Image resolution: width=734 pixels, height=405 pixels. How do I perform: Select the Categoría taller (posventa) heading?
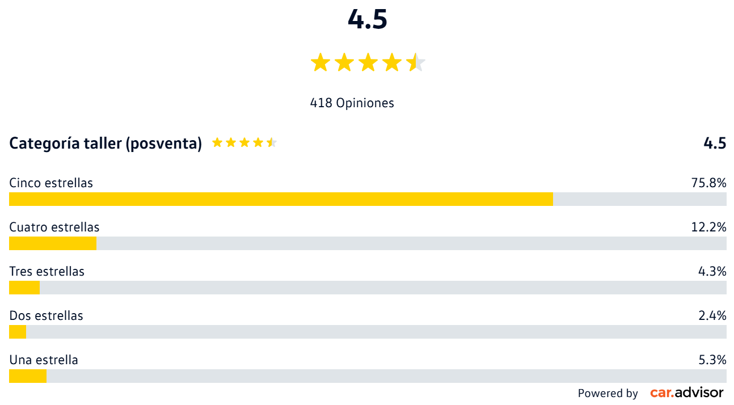pyautogui.click(x=106, y=144)
